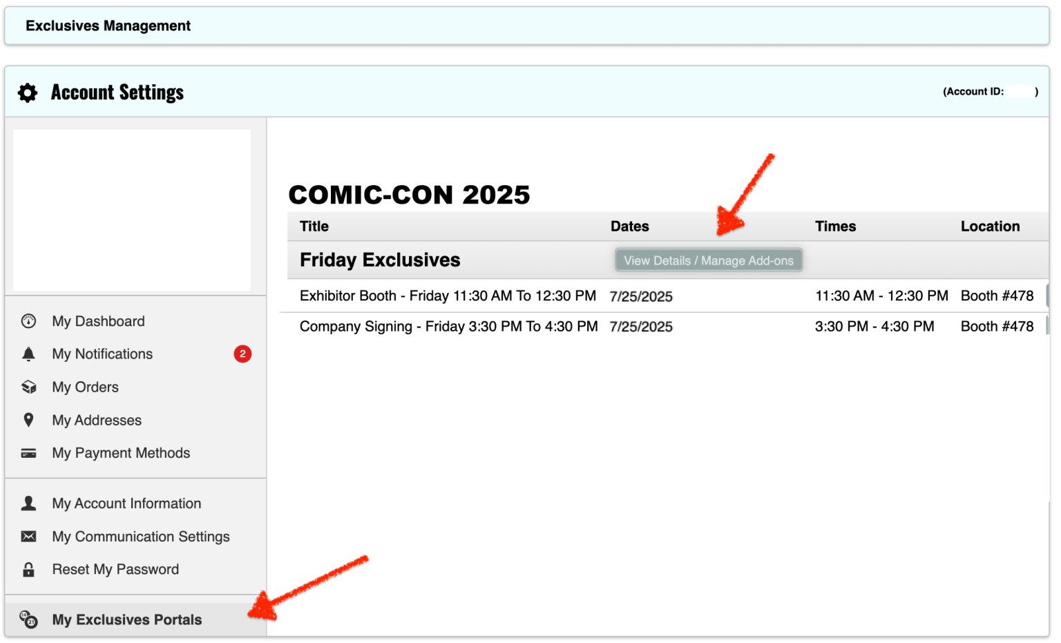Viewport: 1061px width, 643px height.
Task: Click the Reset My Password link
Action: pos(115,569)
